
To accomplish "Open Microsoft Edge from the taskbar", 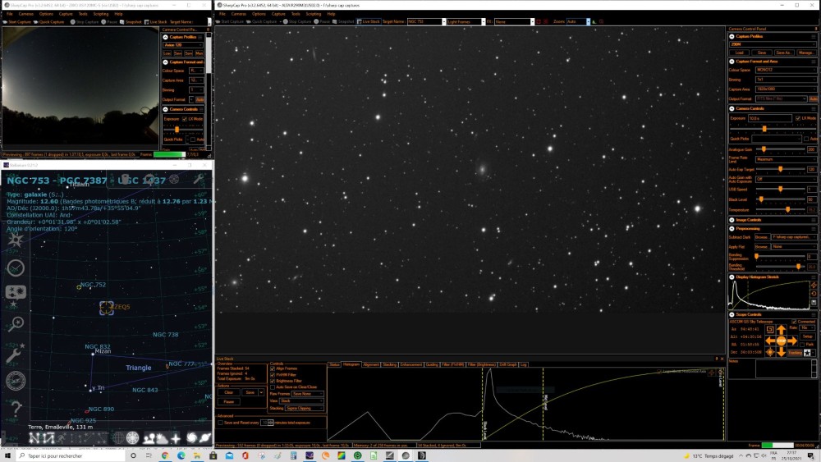I will [x=181, y=455].
